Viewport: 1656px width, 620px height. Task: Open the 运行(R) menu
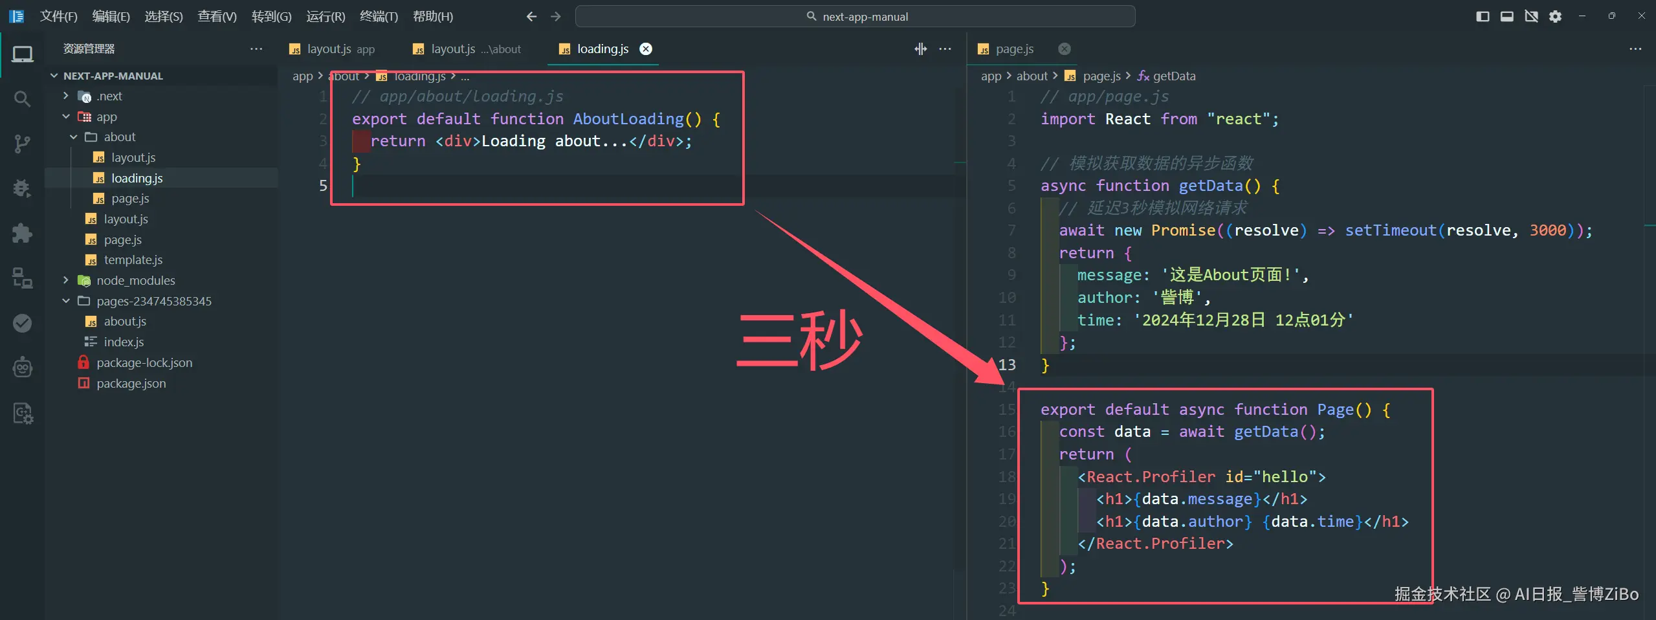(x=326, y=16)
